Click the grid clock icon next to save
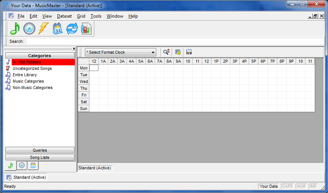Screen dimensions: 328x193 (178, 52)
